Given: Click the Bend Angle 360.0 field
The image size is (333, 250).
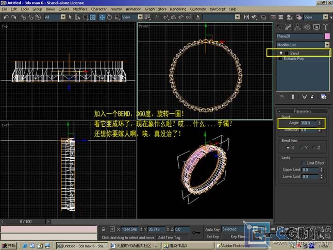Looking at the screenshot, I should click(x=309, y=123).
